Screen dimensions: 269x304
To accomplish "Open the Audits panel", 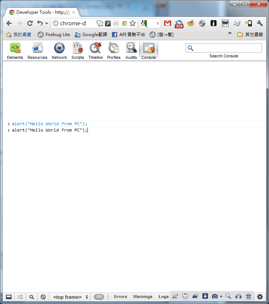I will (131, 51).
